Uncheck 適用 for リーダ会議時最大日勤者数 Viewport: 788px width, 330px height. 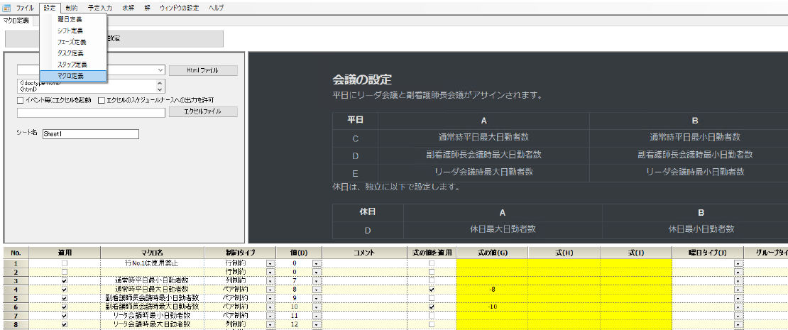(x=65, y=324)
